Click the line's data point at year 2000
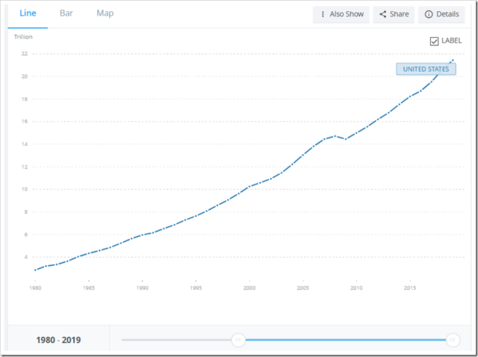 coord(249,186)
